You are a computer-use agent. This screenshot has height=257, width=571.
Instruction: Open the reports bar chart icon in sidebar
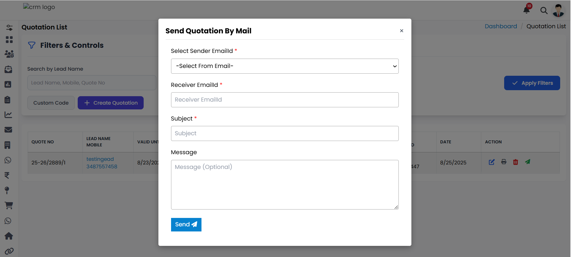pos(8,84)
